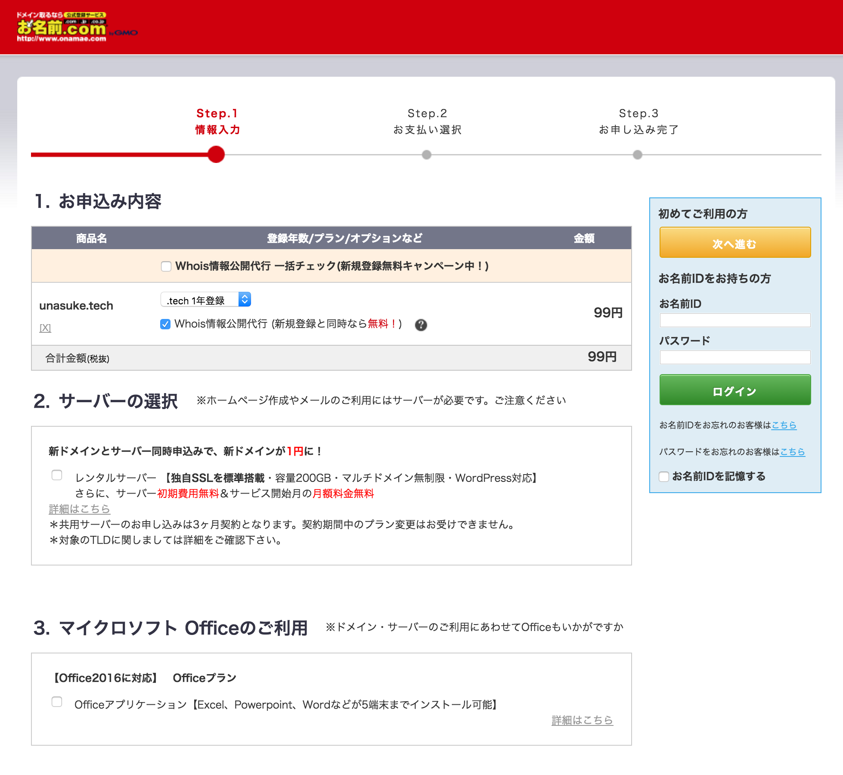Click the green ログイン button
Image resolution: width=843 pixels, height=775 pixels.
[735, 390]
